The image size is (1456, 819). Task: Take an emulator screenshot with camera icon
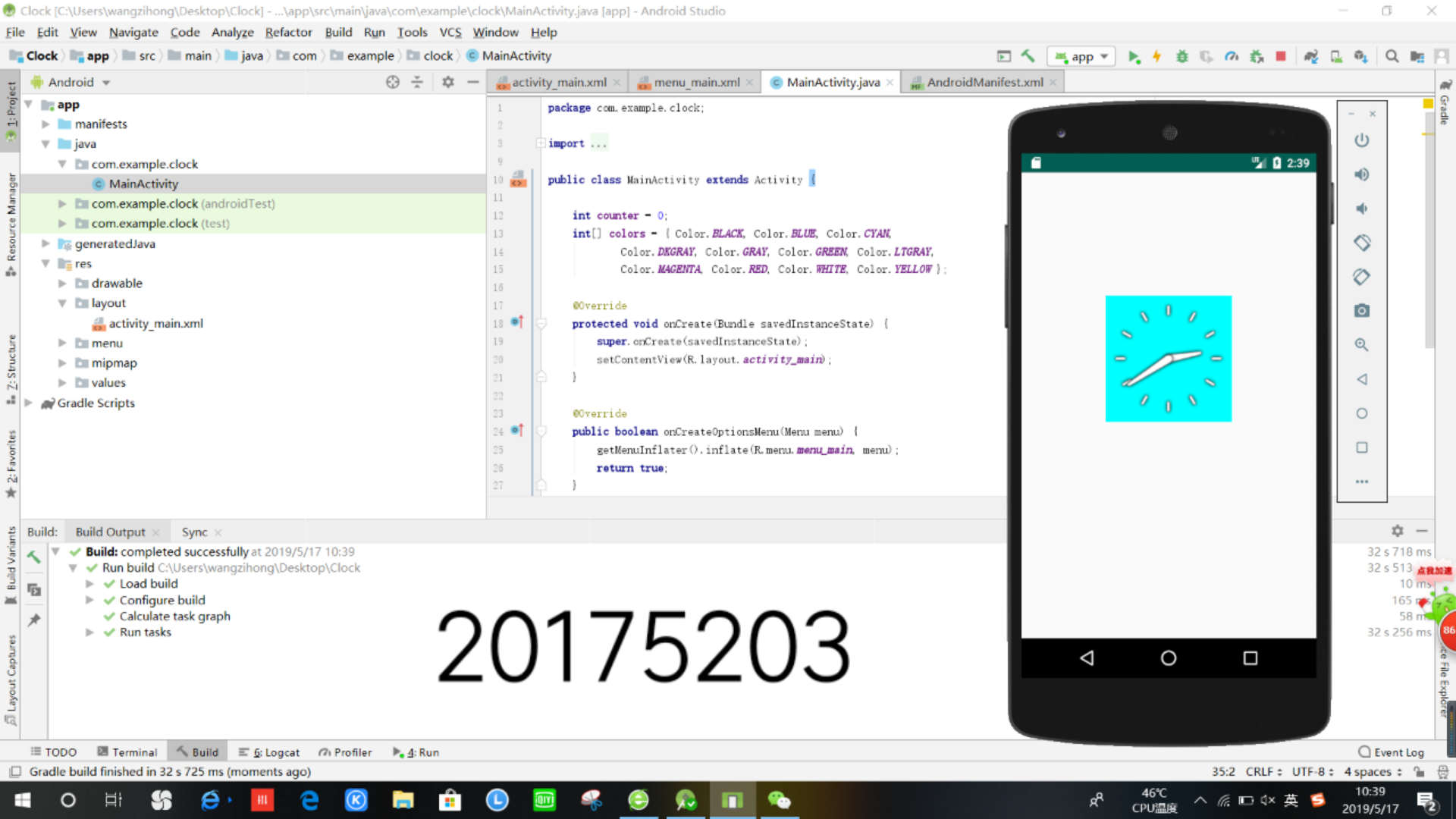point(1362,311)
